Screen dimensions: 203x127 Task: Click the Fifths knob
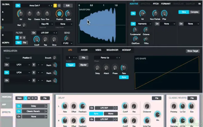[146, 39]
